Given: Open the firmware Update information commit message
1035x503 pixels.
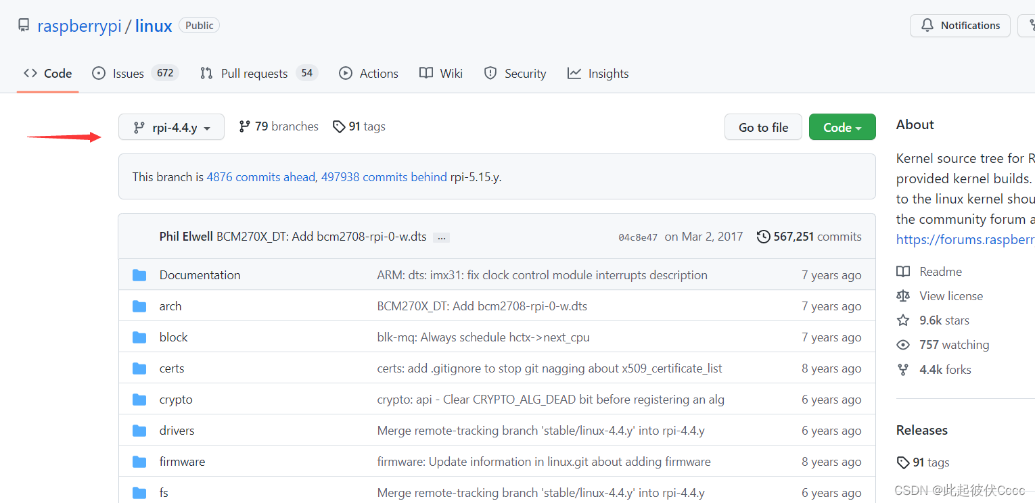Looking at the screenshot, I should coord(544,462).
